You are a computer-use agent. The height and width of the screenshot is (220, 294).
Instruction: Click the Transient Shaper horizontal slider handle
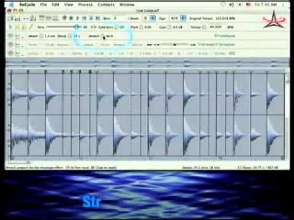[175, 45]
